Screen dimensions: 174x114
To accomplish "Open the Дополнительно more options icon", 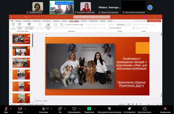I will pos(145,109).
